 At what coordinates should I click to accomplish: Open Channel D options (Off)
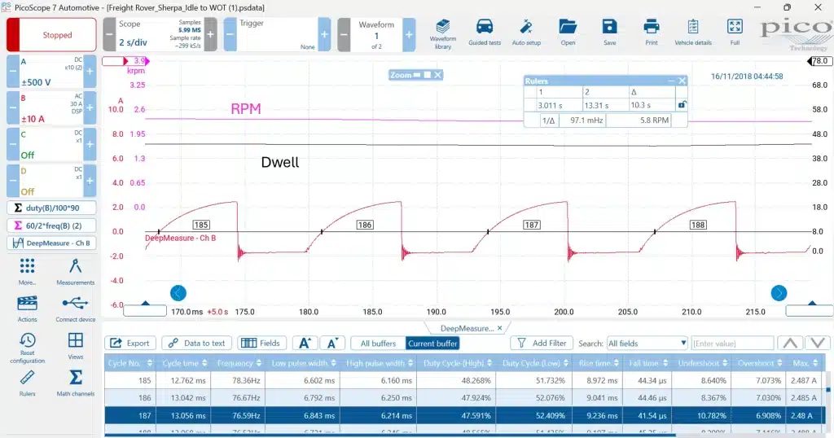pyautogui.click(x=51, y=181)
